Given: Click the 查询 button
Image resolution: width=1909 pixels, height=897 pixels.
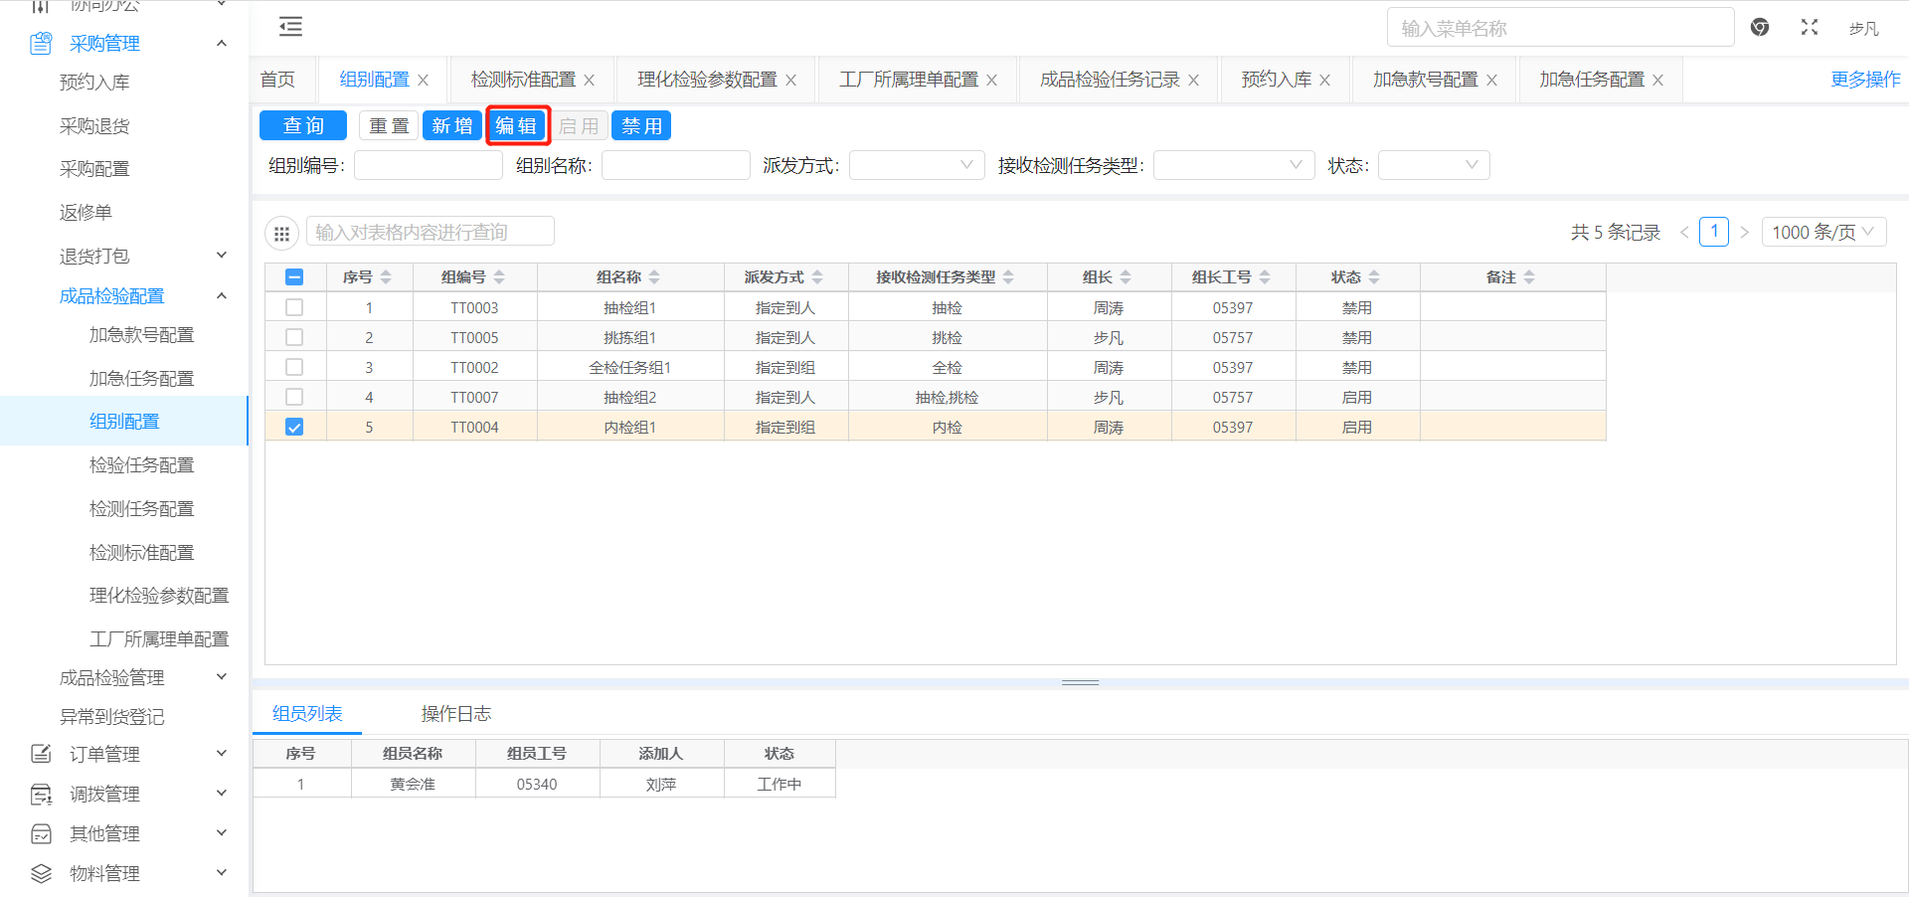Looking at the screenshot, I should click(x=303, y=126).
